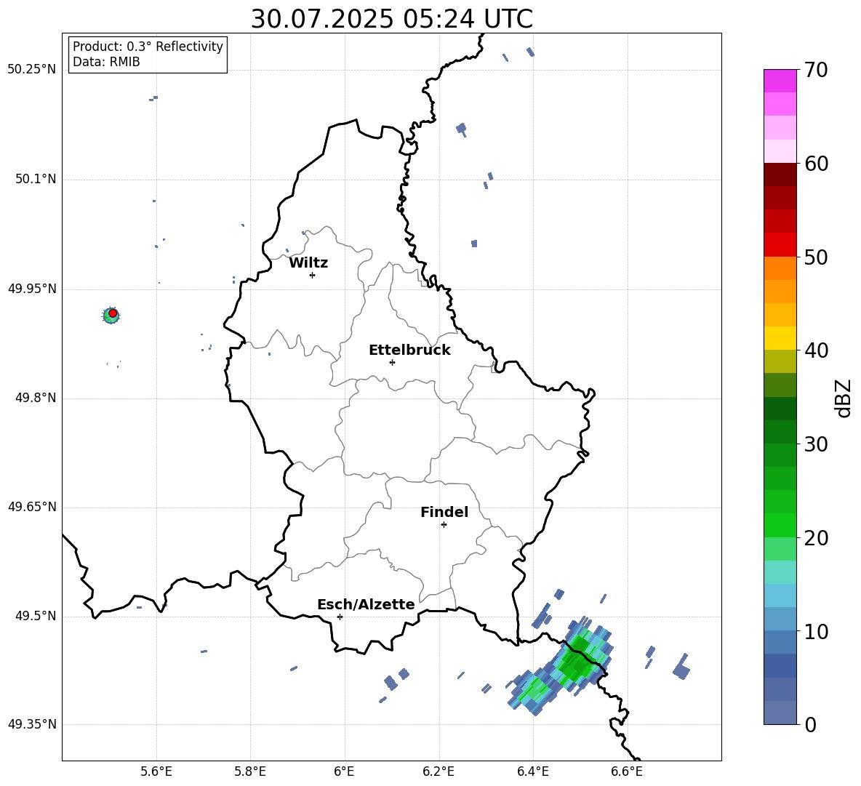Image resolution: width=861 pixels, height=786 pixels.
Task: Click the 6.4°E longitude label
Action: (532, 771)
